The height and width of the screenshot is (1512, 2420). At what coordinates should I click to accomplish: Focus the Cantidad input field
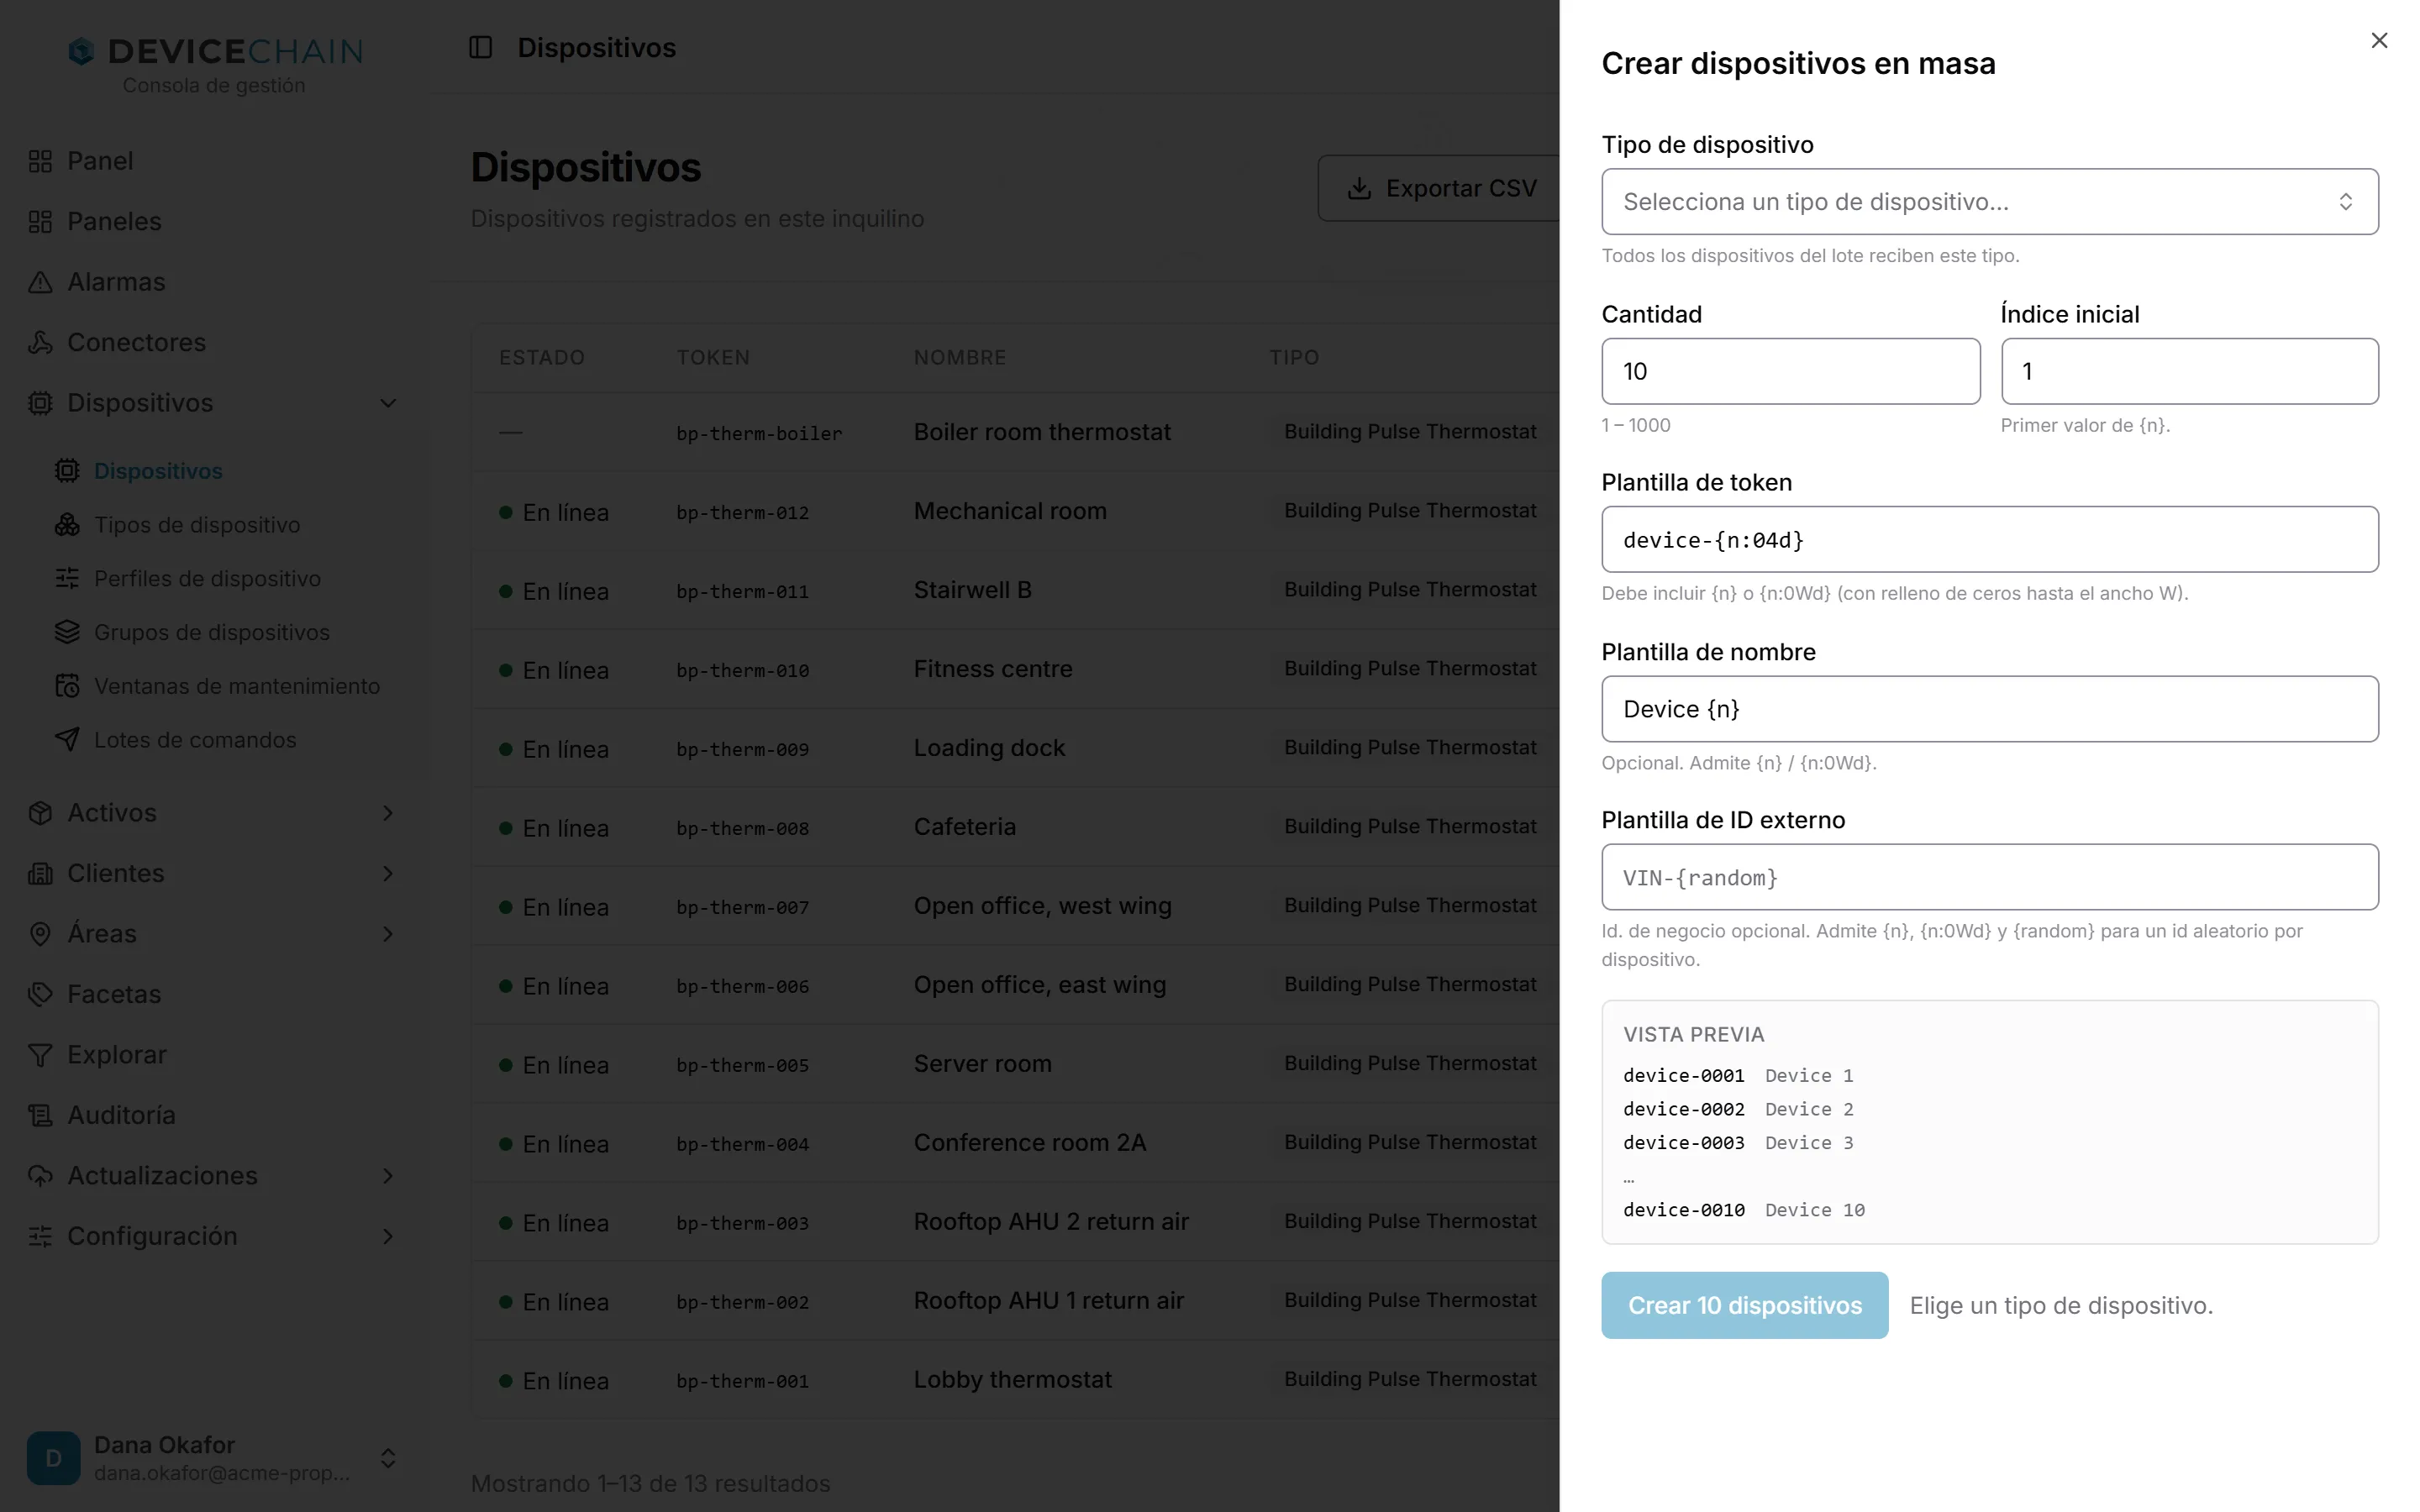(1790, 371)
